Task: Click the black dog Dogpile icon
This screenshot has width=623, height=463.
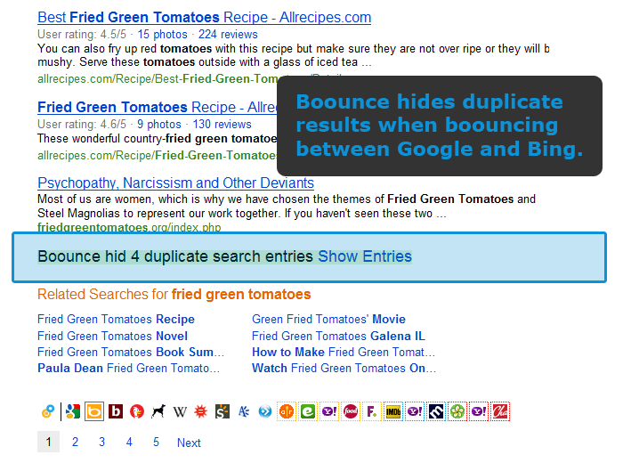Action: 158,411
